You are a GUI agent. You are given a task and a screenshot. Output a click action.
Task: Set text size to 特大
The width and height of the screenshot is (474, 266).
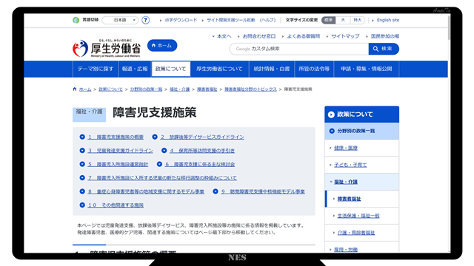tap(357, 20)
